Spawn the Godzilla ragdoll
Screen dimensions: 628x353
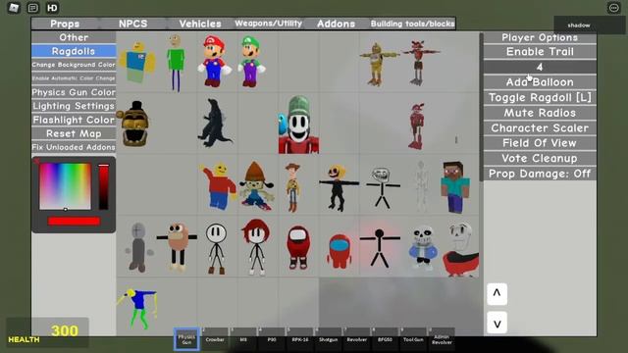click(214, 123)
